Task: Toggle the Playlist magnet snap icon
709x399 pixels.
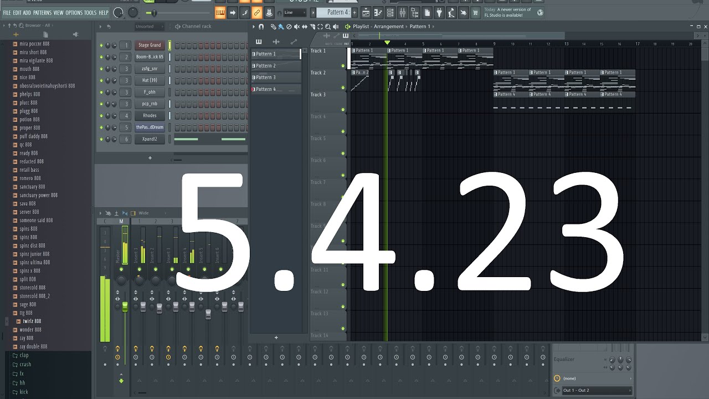Action: pos(261,26)
